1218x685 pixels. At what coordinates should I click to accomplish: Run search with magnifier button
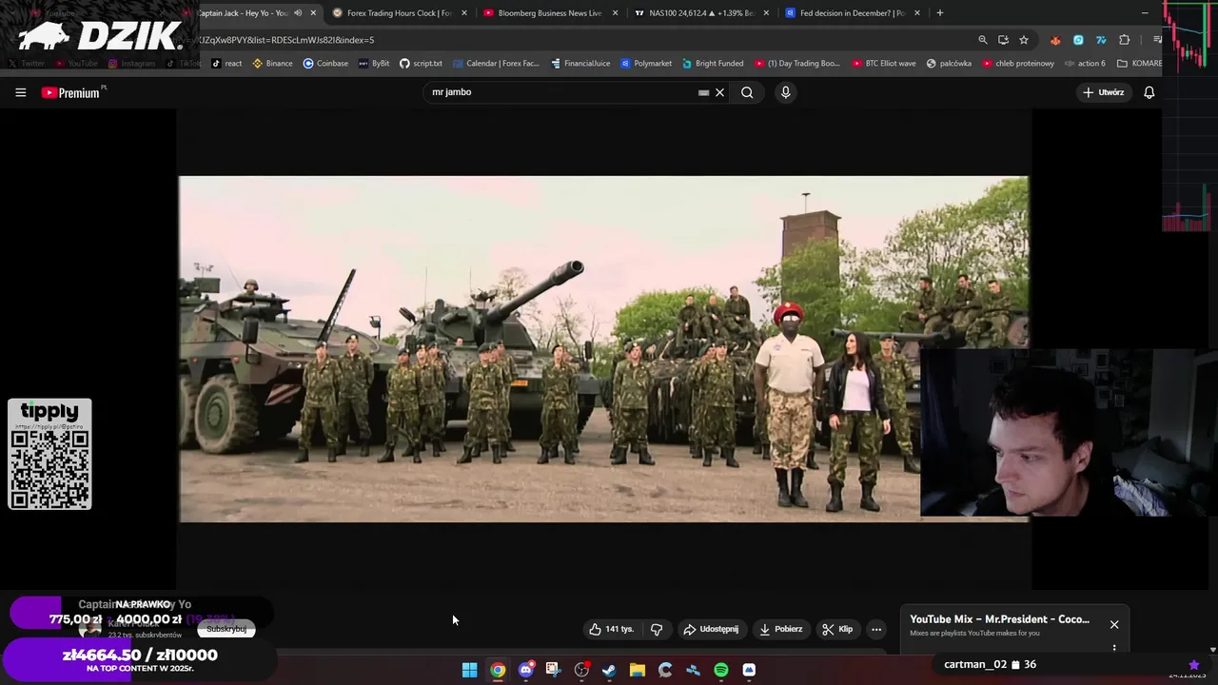747,92
